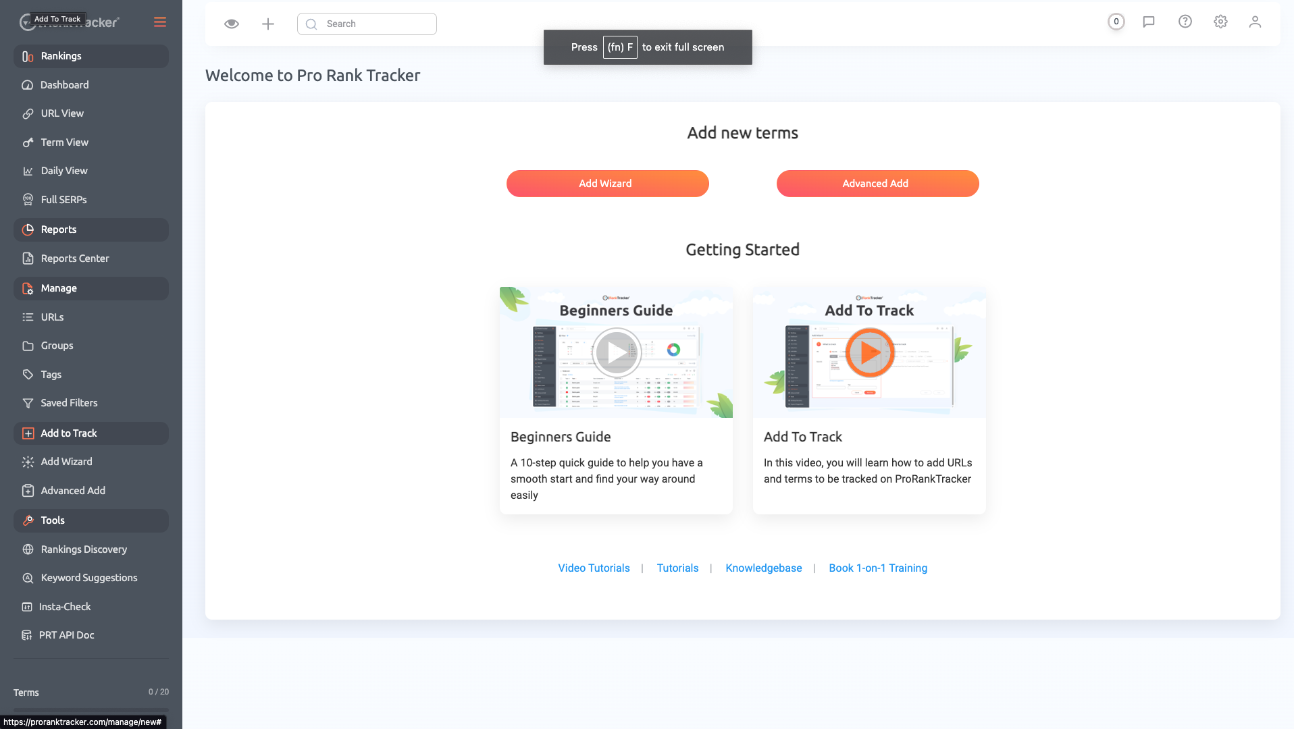
Task: Click the plus icon next to search
Action: click(268, 24)
